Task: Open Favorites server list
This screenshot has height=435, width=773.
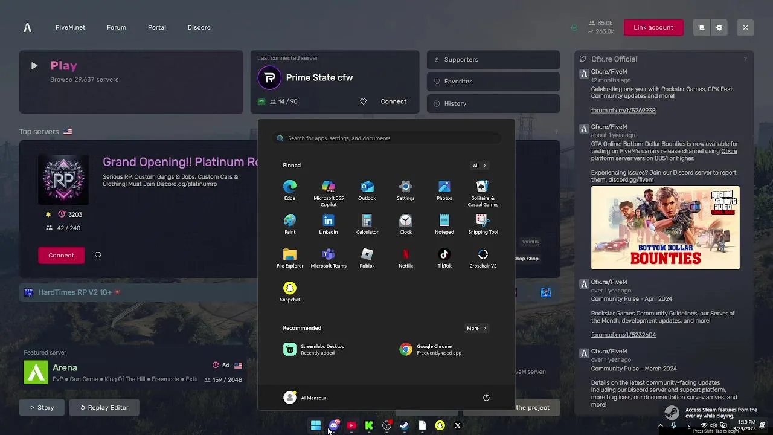Action: coord(493,81)
